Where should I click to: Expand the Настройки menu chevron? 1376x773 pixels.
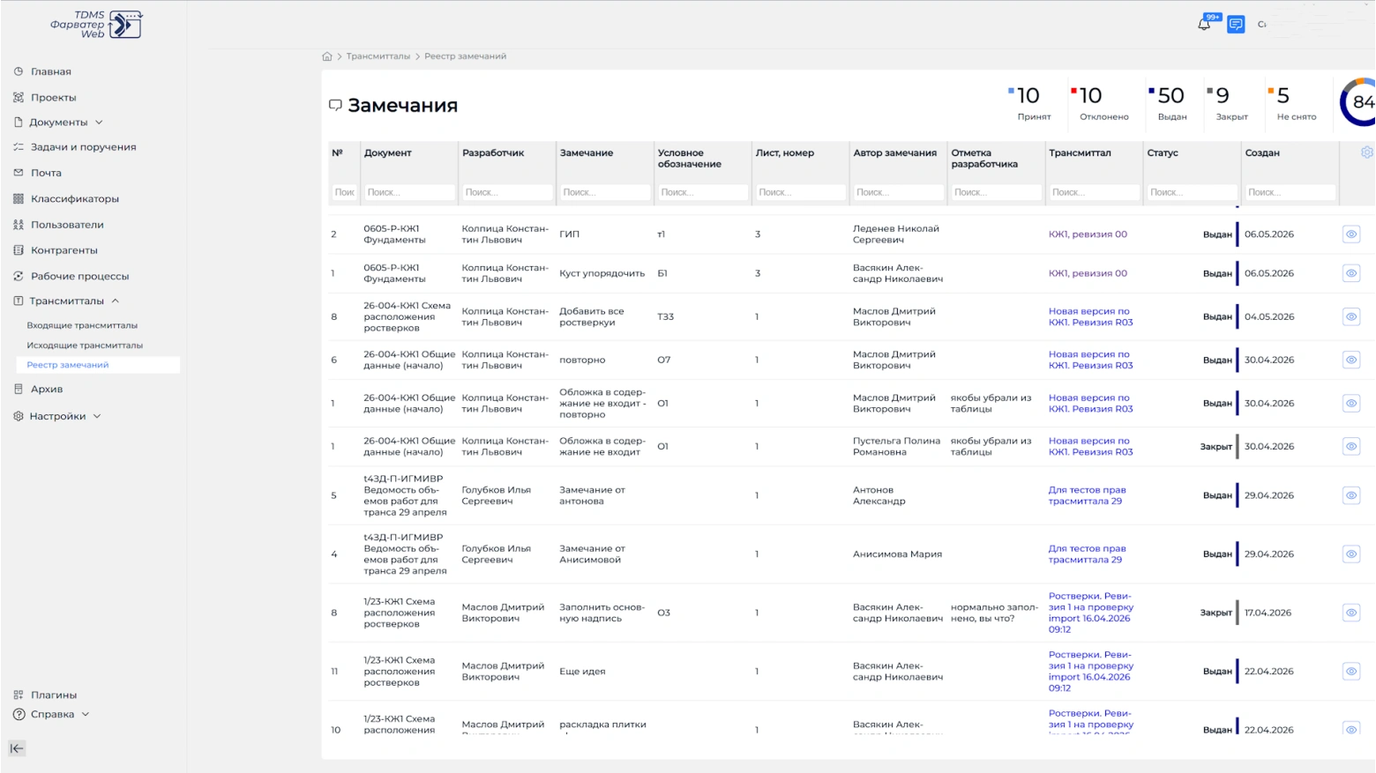click(97, 416)
